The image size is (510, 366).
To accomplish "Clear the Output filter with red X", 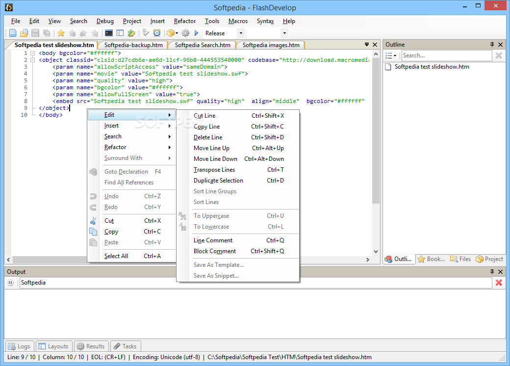I will coord(499,283).
